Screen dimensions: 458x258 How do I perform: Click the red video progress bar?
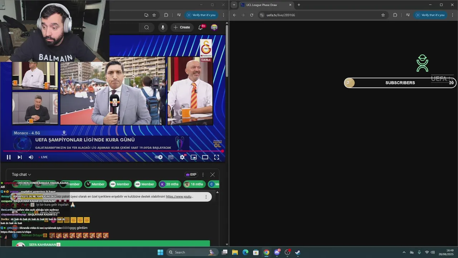[113, 151]
